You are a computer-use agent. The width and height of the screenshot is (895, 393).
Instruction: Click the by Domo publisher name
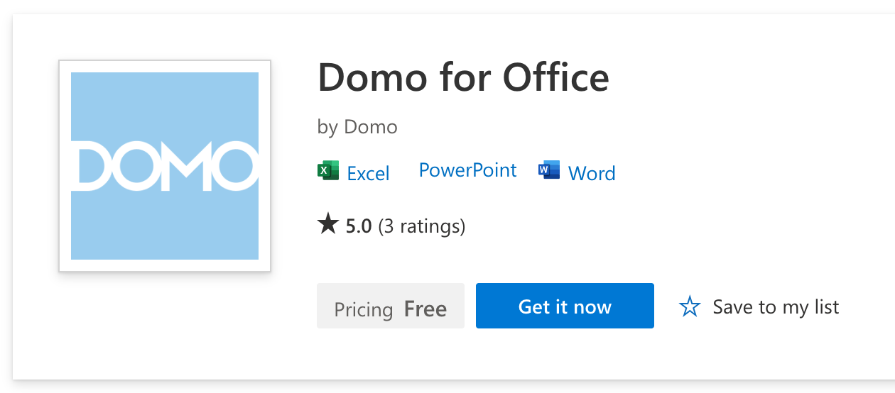coord(357,127)
